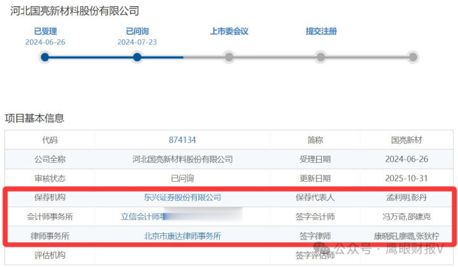Open stock code link 874134
This screenshot has width=458, height=267.
click(182, 140)
